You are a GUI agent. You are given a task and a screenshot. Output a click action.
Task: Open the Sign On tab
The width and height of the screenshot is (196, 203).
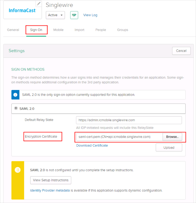[36, 30]
